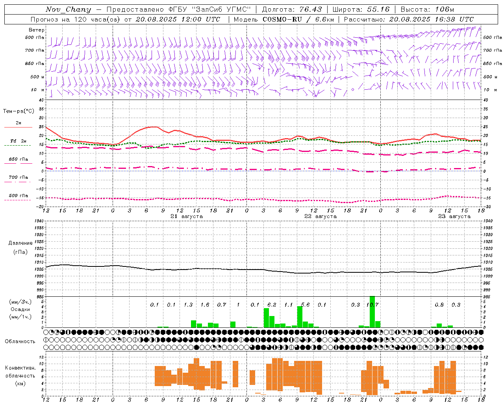Click the "(км)" convective cloud unit label

[x=20, y=383]
